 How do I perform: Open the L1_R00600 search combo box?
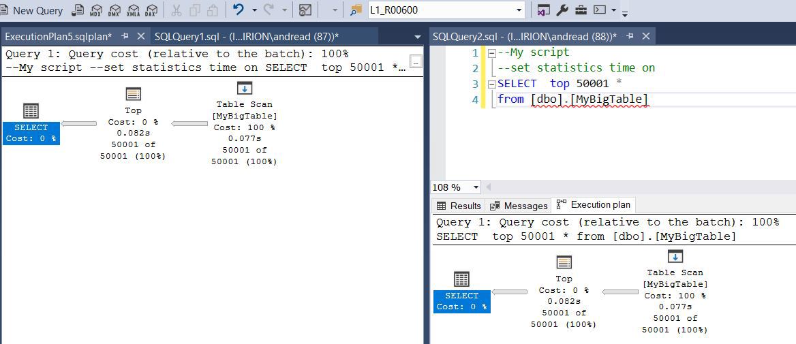[446, 10]
